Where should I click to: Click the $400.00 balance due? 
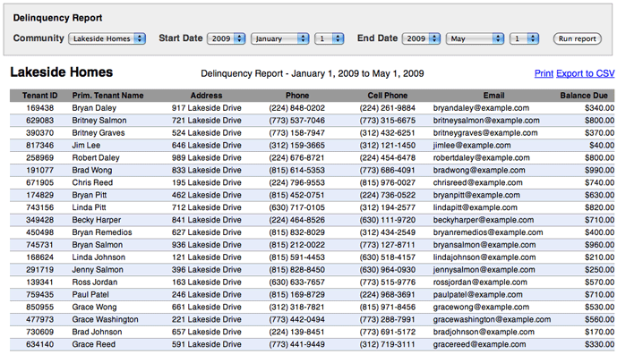[x=599, y=232]
